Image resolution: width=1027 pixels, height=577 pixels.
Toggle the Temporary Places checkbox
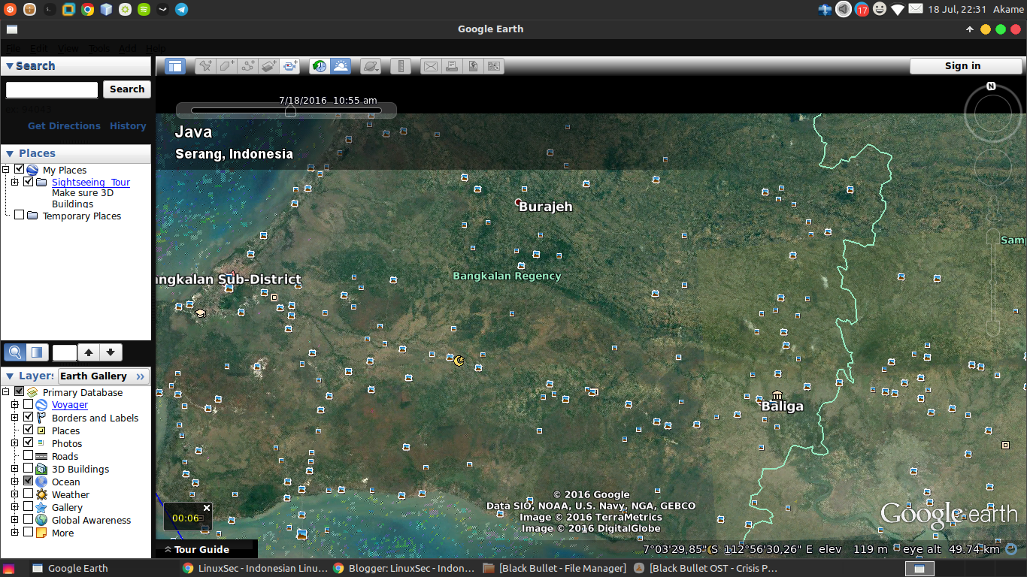(20, 216)
